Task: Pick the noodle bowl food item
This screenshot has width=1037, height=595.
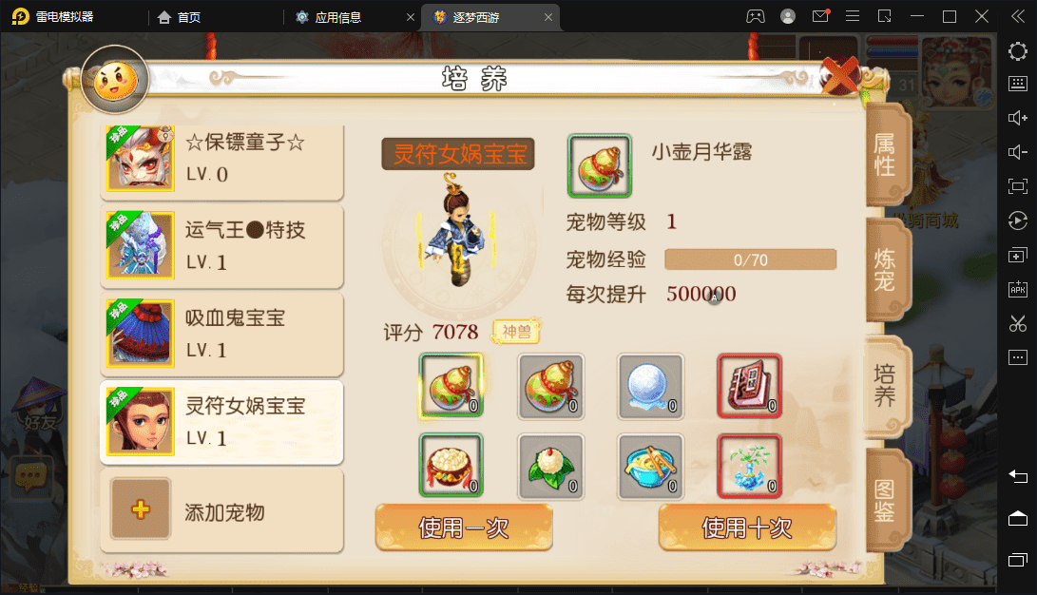Action: (x=651, y=467)
